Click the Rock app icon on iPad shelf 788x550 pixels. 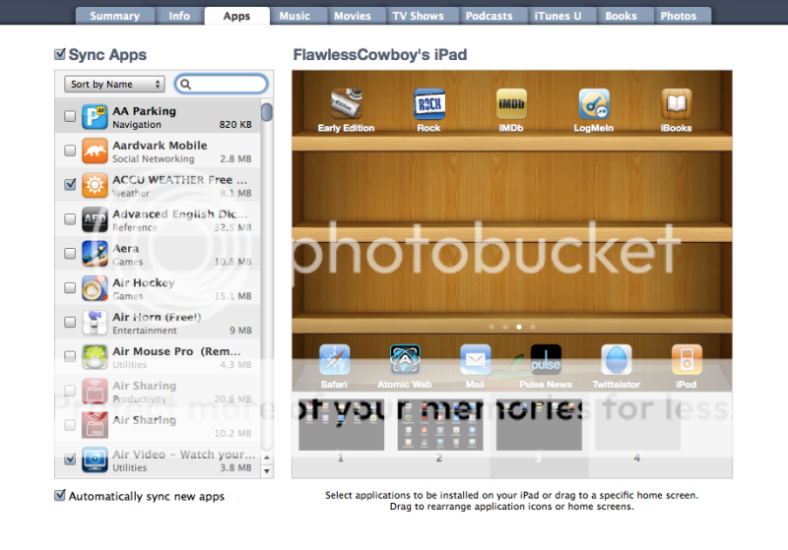tap(428, 104)
